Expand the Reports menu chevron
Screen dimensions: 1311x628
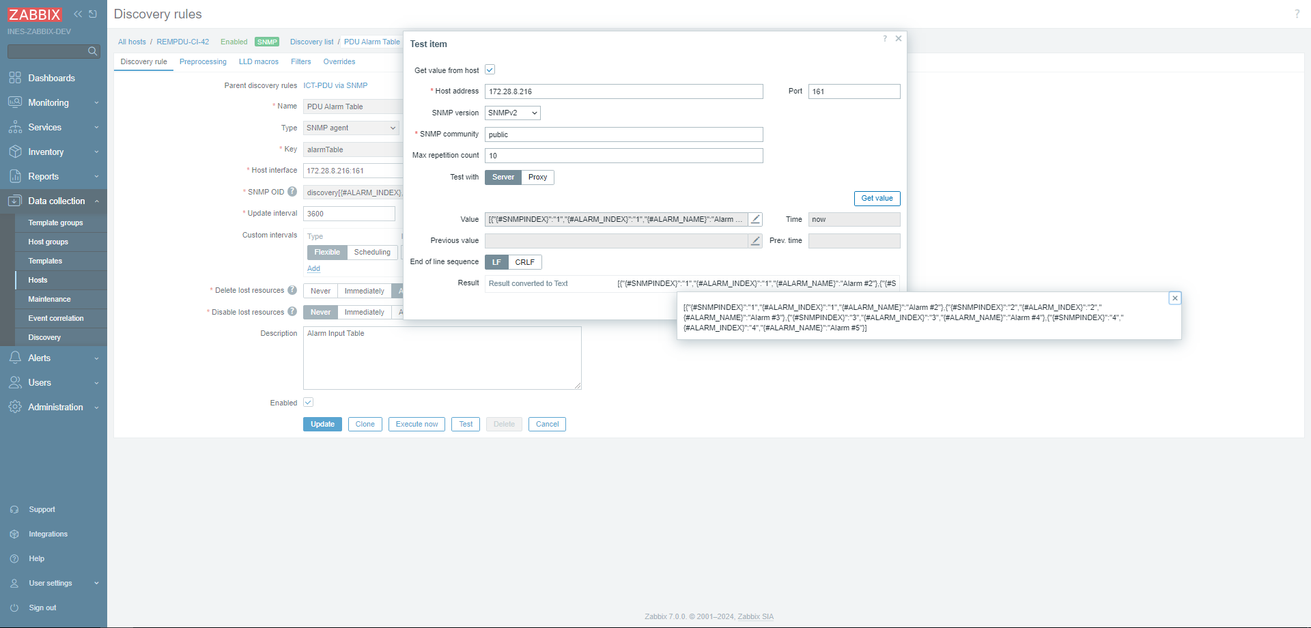click(x=96, y=177)
